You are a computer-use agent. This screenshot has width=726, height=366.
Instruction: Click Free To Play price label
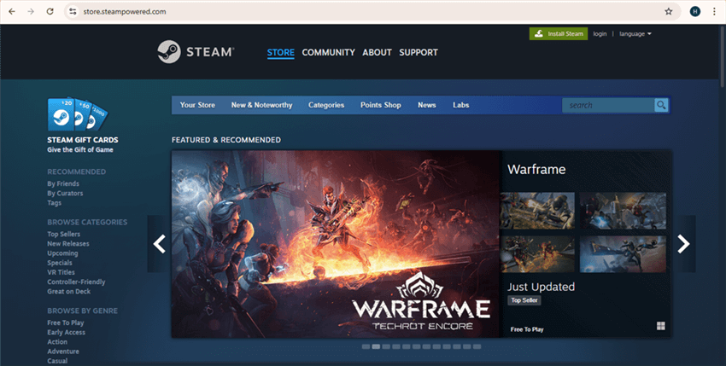click(527, 329)
